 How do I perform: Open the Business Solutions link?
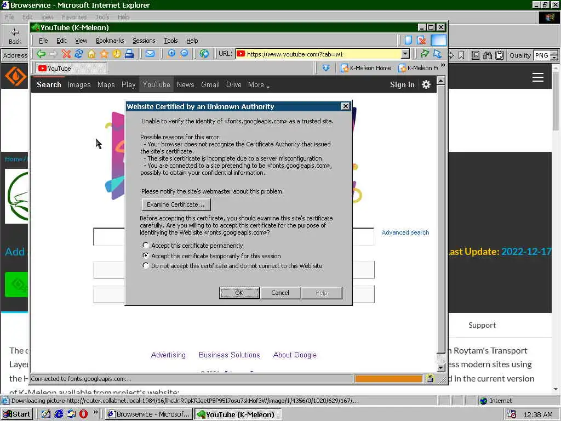point(230,355)
